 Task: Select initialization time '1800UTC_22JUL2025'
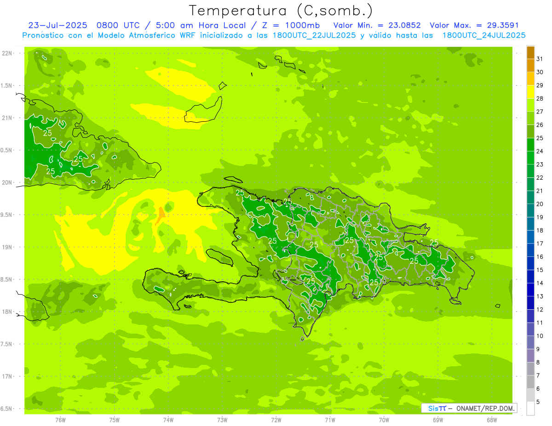(x=314, y=35)
